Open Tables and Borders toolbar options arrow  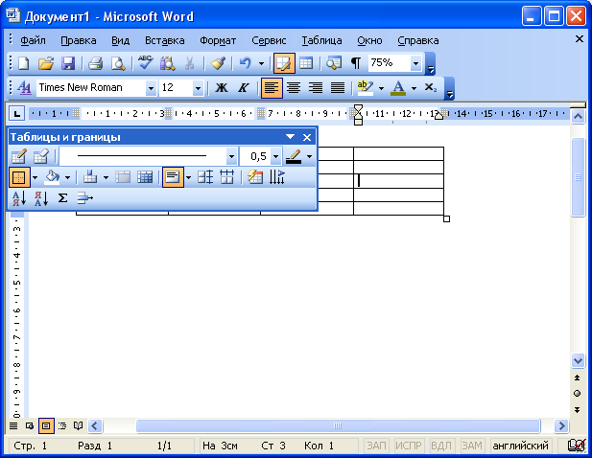click(290, 137)
